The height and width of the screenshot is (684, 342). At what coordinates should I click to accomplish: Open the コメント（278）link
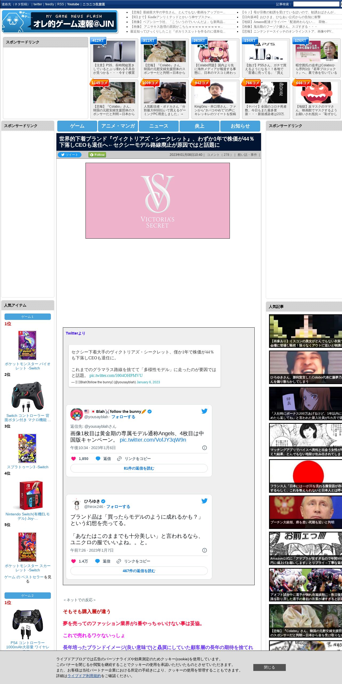[x=219, y=155]
